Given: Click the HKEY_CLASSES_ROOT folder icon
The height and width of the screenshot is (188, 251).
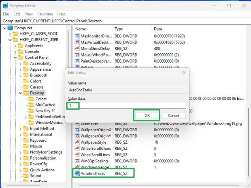Looking at the screenshot, I should point(15,34).
